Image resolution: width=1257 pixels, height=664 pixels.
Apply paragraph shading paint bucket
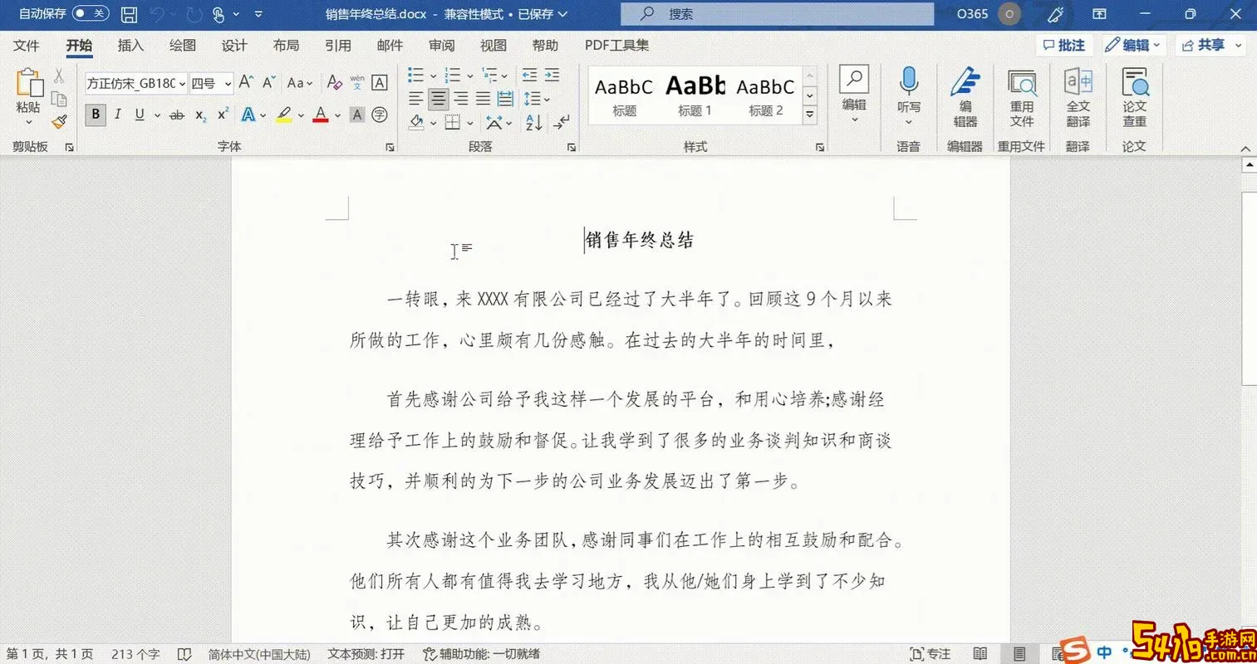(416, 123)
